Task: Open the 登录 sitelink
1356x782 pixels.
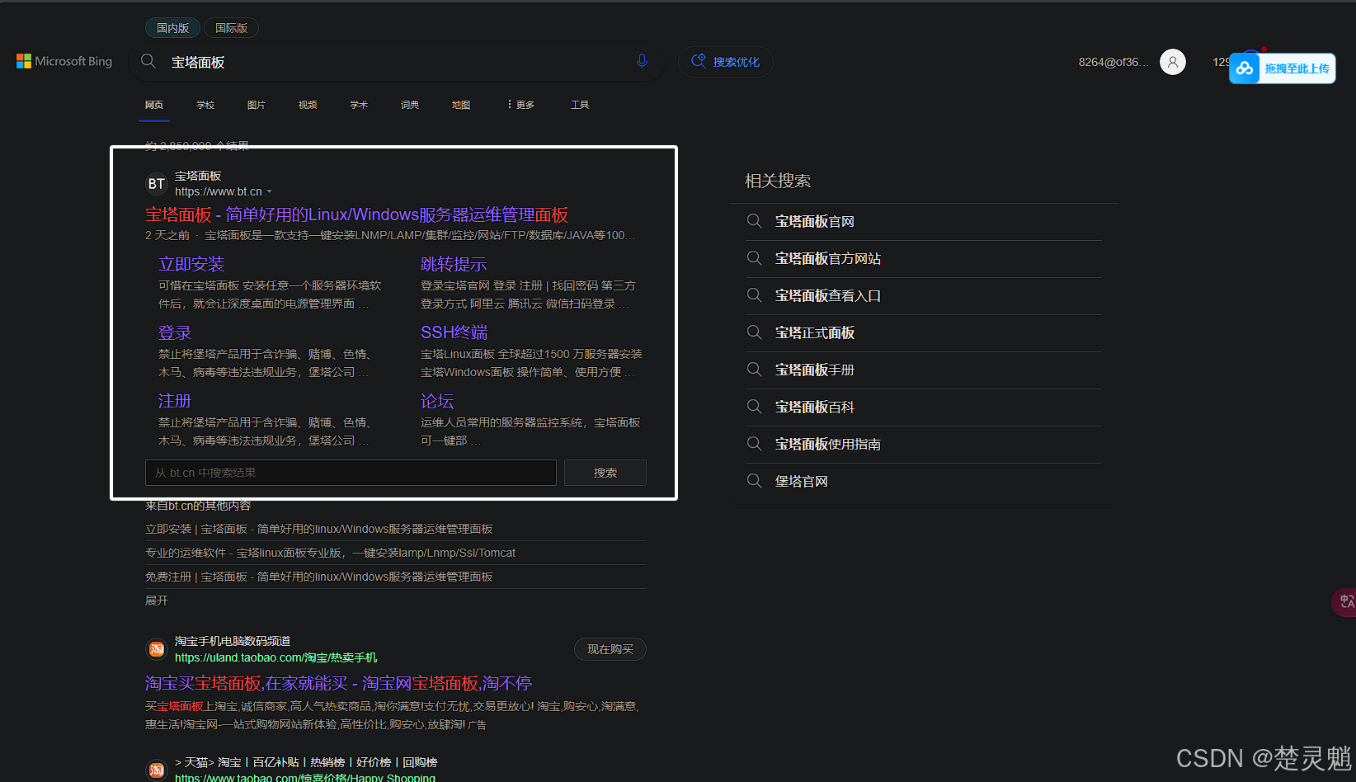Action: tap(175, 332)
